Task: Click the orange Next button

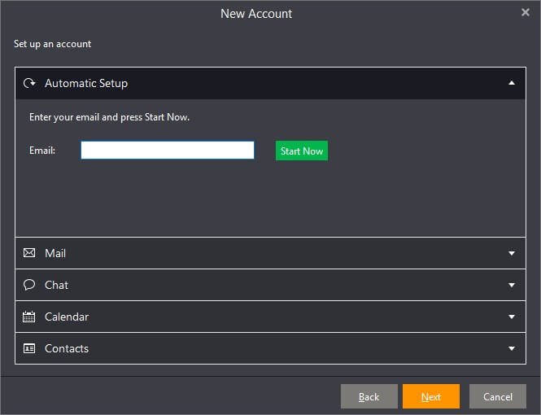Action: pos(431,396)
